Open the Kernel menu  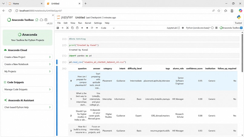point(88,23)
